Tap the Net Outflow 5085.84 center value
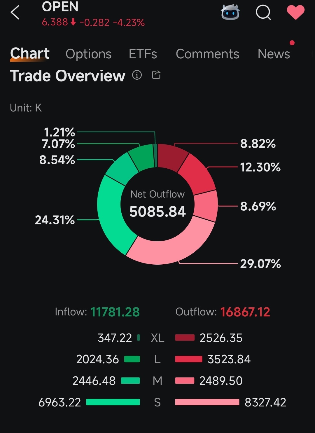 coord(157,212)
